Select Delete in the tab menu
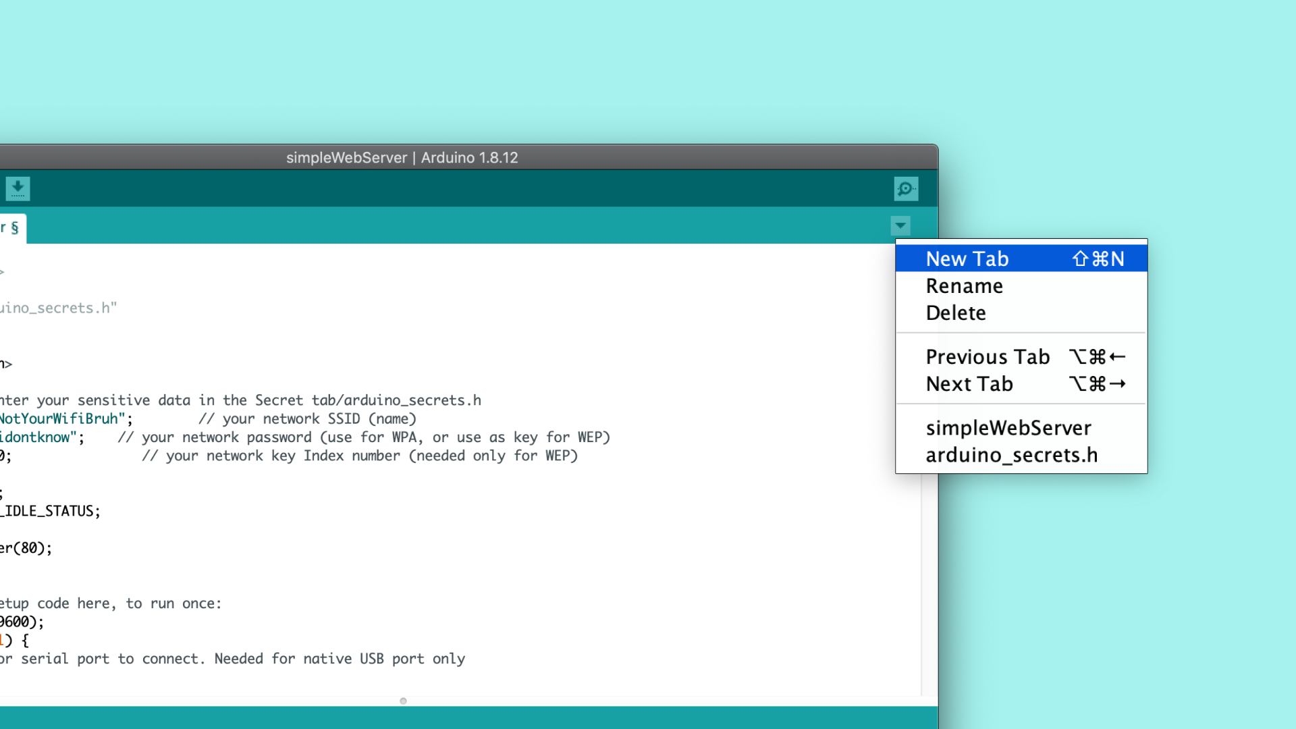 [x=956, y=313]
